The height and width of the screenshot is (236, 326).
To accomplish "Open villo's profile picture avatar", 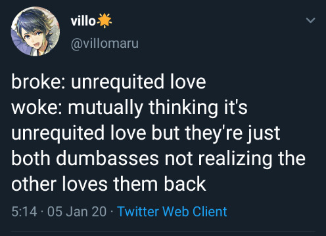I will [35, 31].
